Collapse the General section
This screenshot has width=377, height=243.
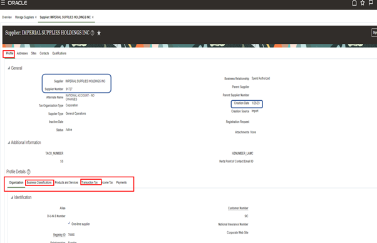pyautogui.click(x=9, y=68)
